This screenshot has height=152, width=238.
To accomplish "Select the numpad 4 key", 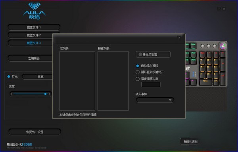I will coord(202,68).
